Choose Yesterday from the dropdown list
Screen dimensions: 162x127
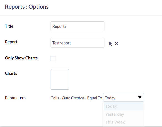(123, 114)
